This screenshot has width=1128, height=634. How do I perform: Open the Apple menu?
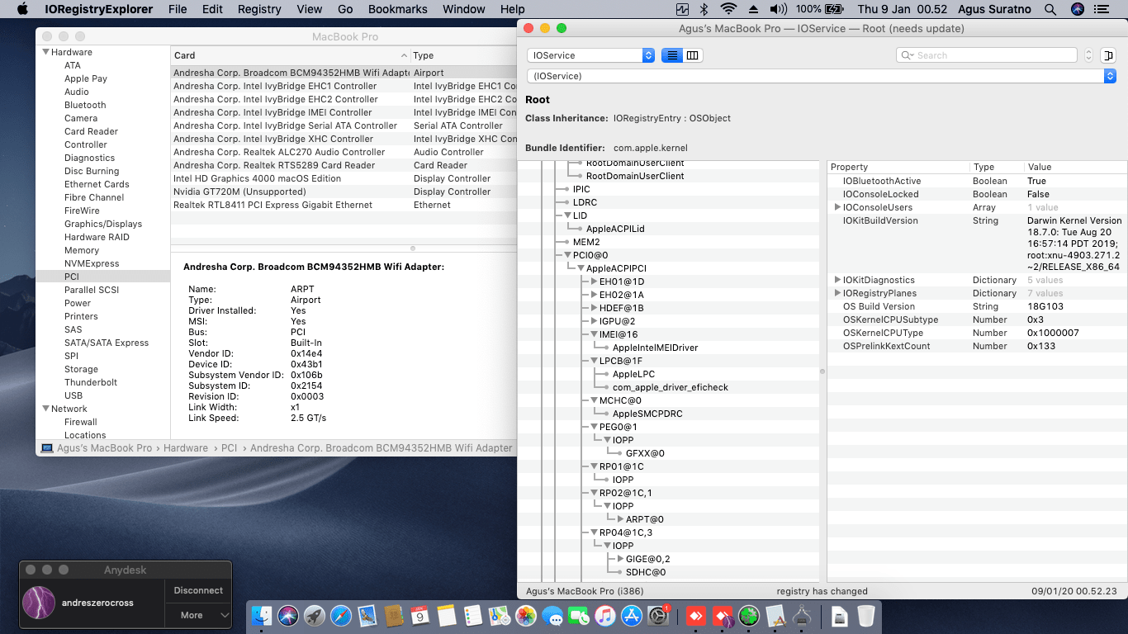point(22,9)
